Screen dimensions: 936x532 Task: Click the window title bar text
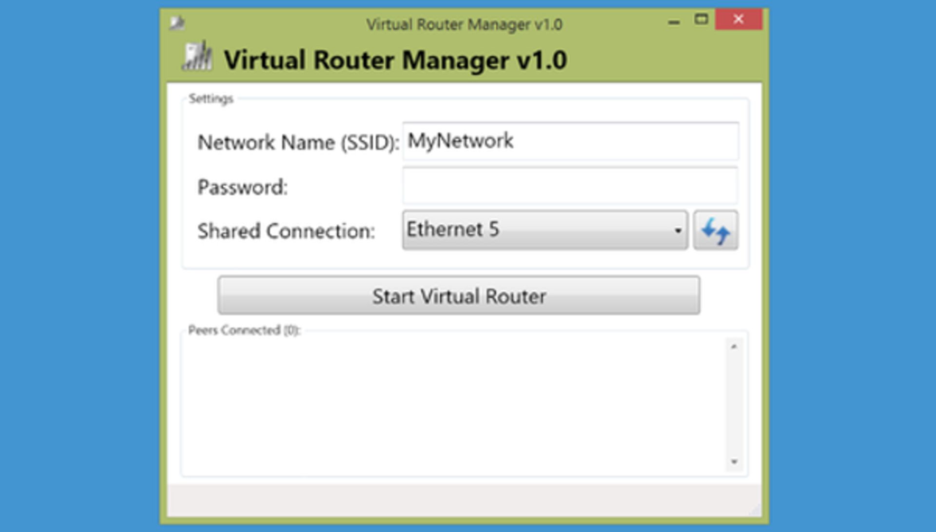[x=464, y=24]
